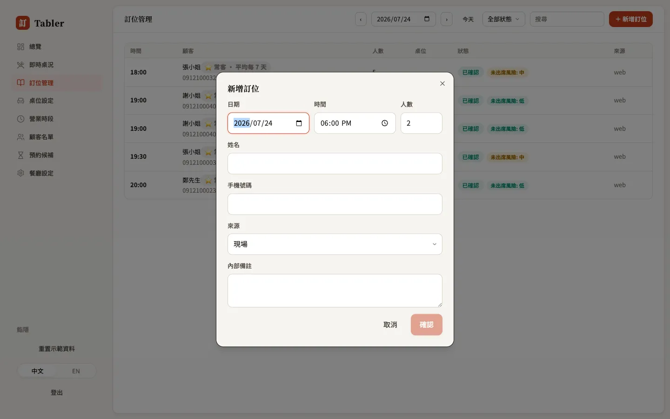Go to 即時桌況 live table status

click(56, 65)
